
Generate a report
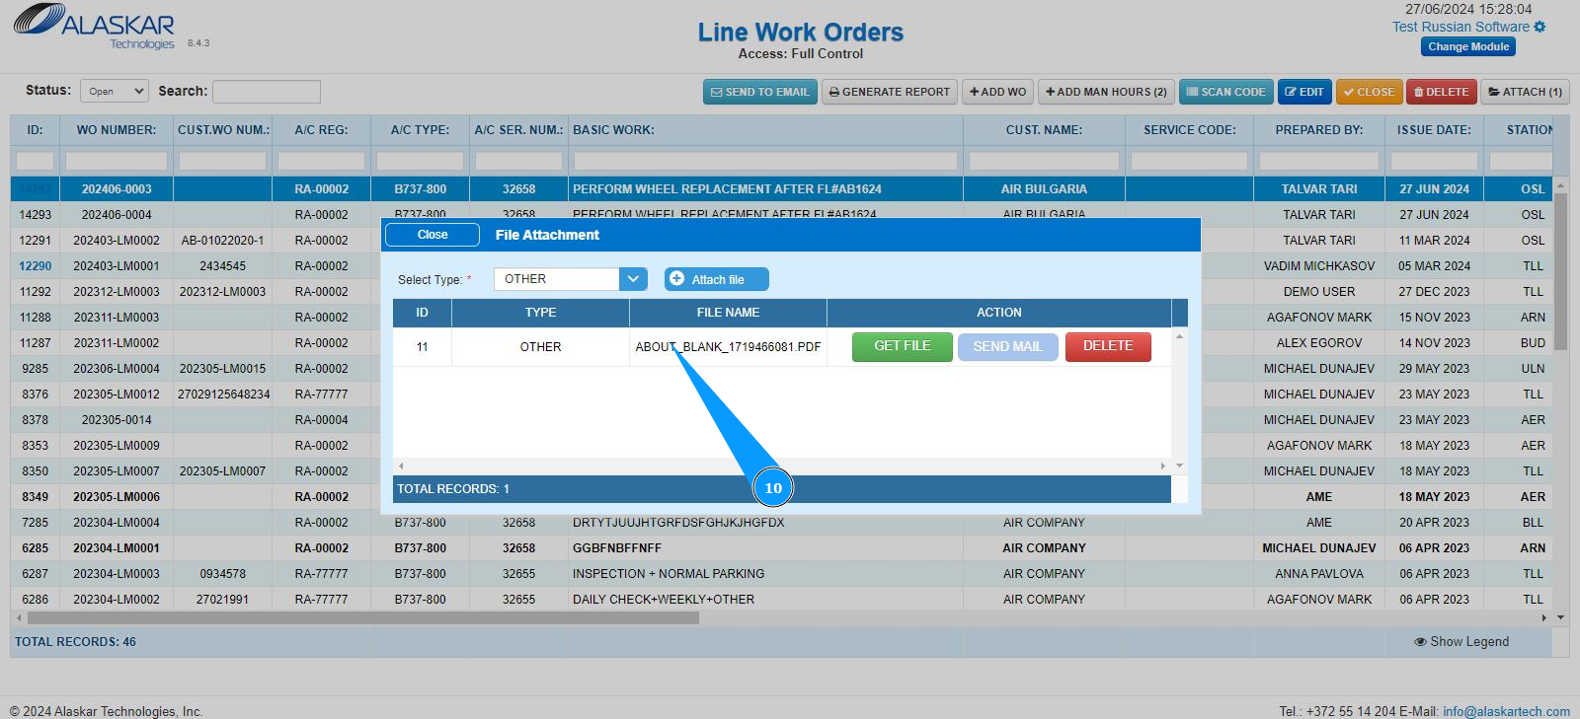coord(890,92)
